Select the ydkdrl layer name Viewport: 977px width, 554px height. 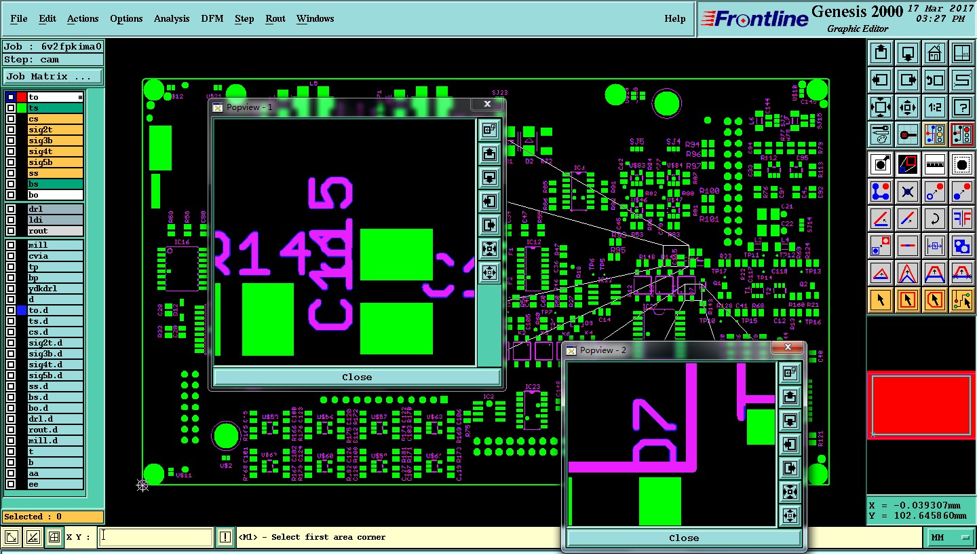click(55, 289)
